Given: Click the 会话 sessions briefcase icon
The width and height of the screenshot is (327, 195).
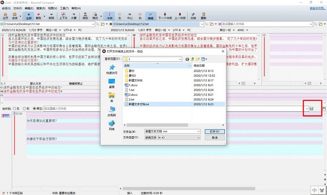Looking at the screenshot, I should pyautogui.click(x=14, y=16).
